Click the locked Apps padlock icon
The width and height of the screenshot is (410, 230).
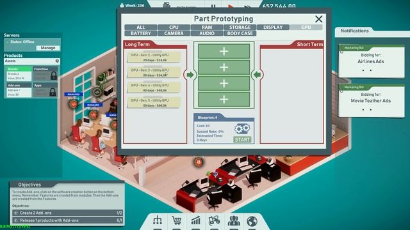click(53, 92)
